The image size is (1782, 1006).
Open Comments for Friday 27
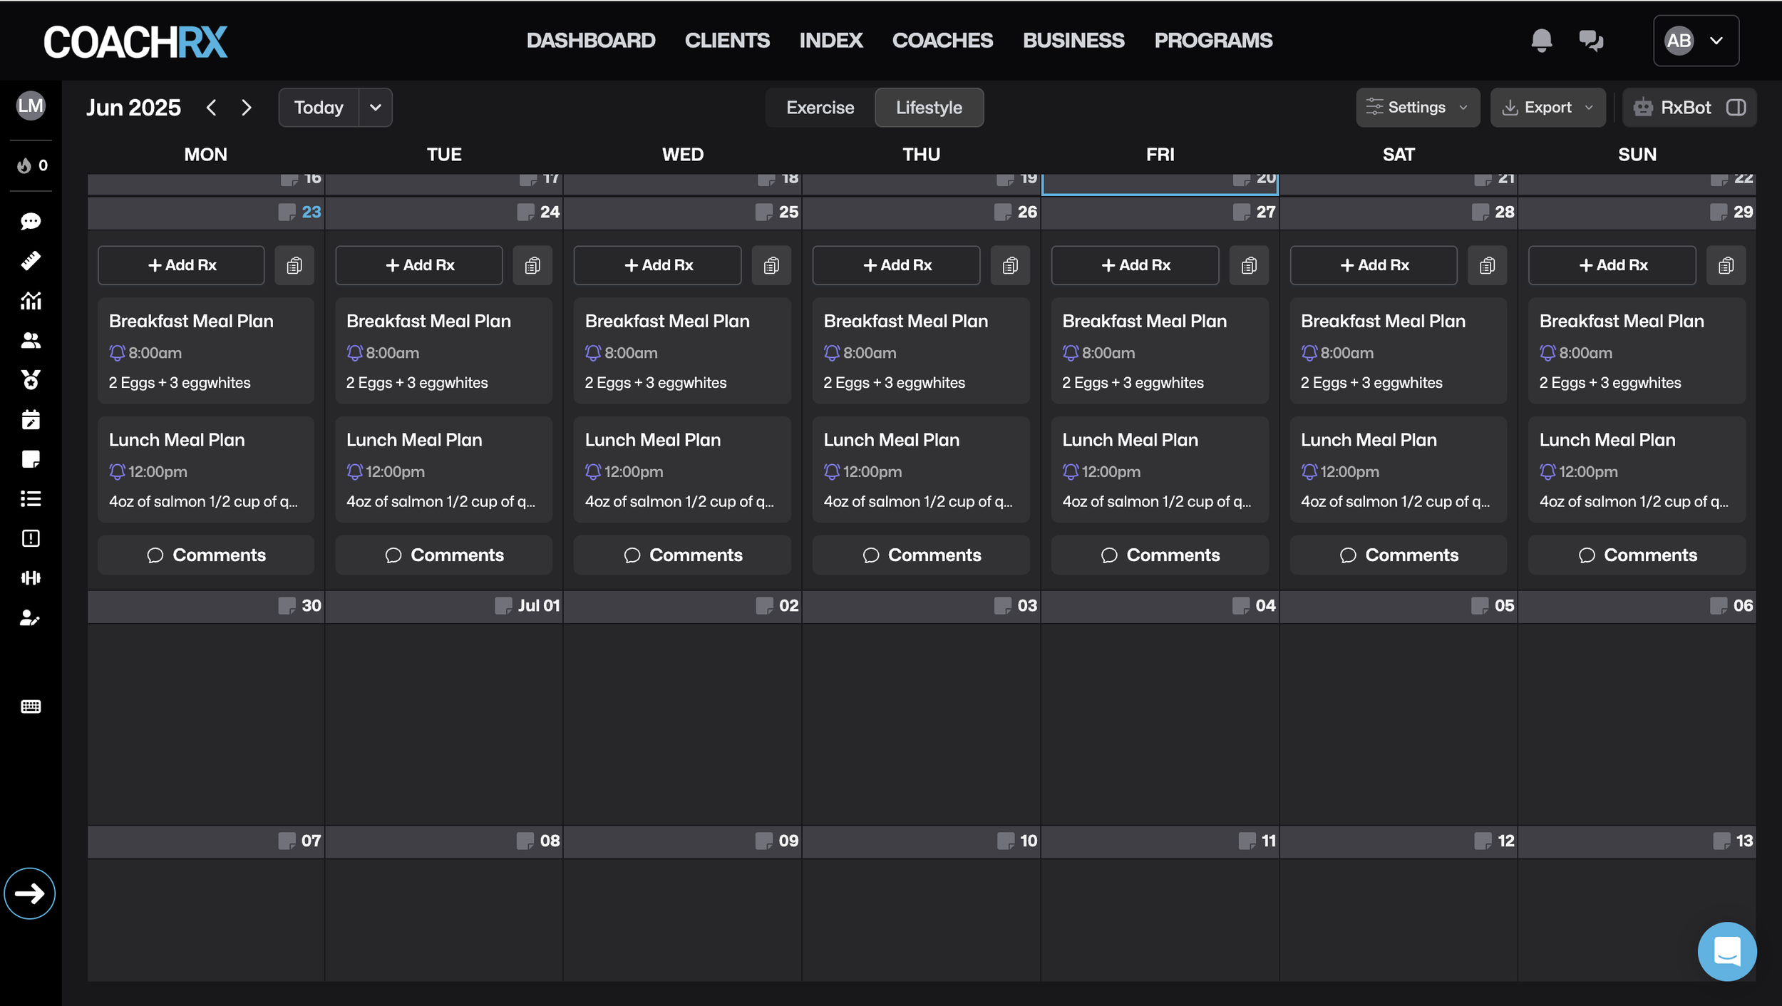pos(1160,555)
